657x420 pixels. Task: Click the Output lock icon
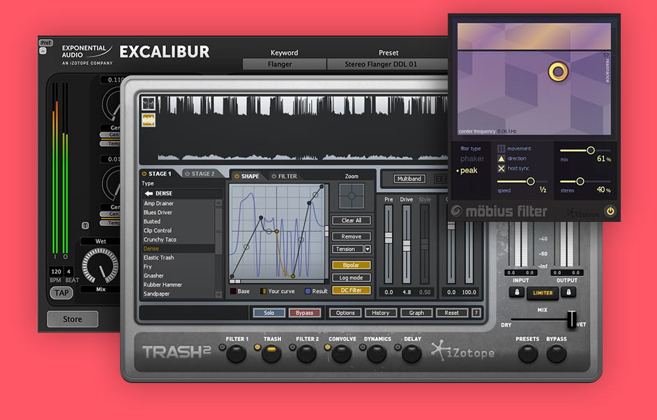pyautogui.click(x=568, y=292)
